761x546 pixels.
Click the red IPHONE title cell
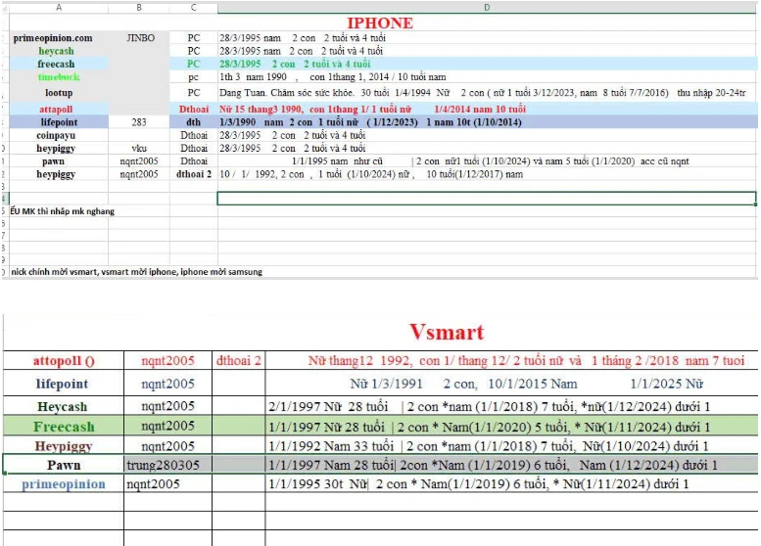coord(380,23)
